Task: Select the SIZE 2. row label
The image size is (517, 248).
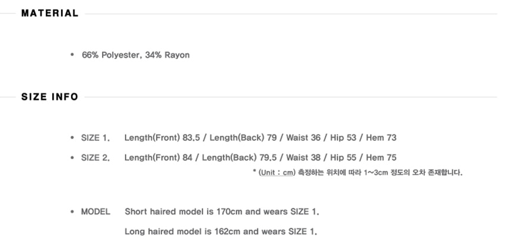Action: click(x=95, y=157)
